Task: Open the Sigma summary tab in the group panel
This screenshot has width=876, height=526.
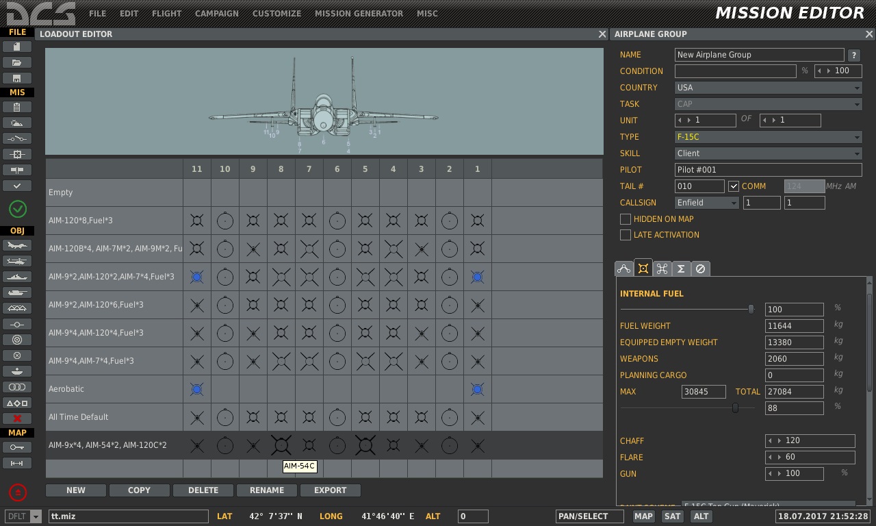Action: 681,269
